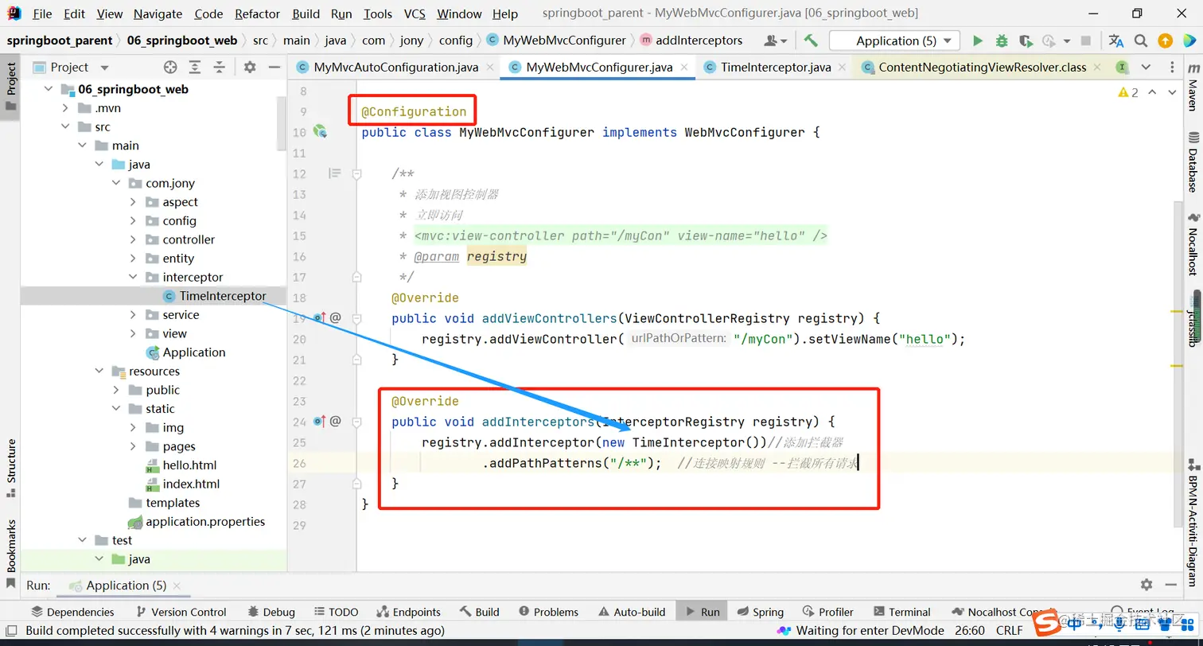1203x646 pixels.
Task: Click the Project tree vertical scrollbar
Action: pyautogui.click(x=281, y=123)
